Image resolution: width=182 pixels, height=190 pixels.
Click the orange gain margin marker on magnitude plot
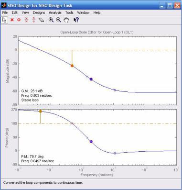click(x=72, y=66)
